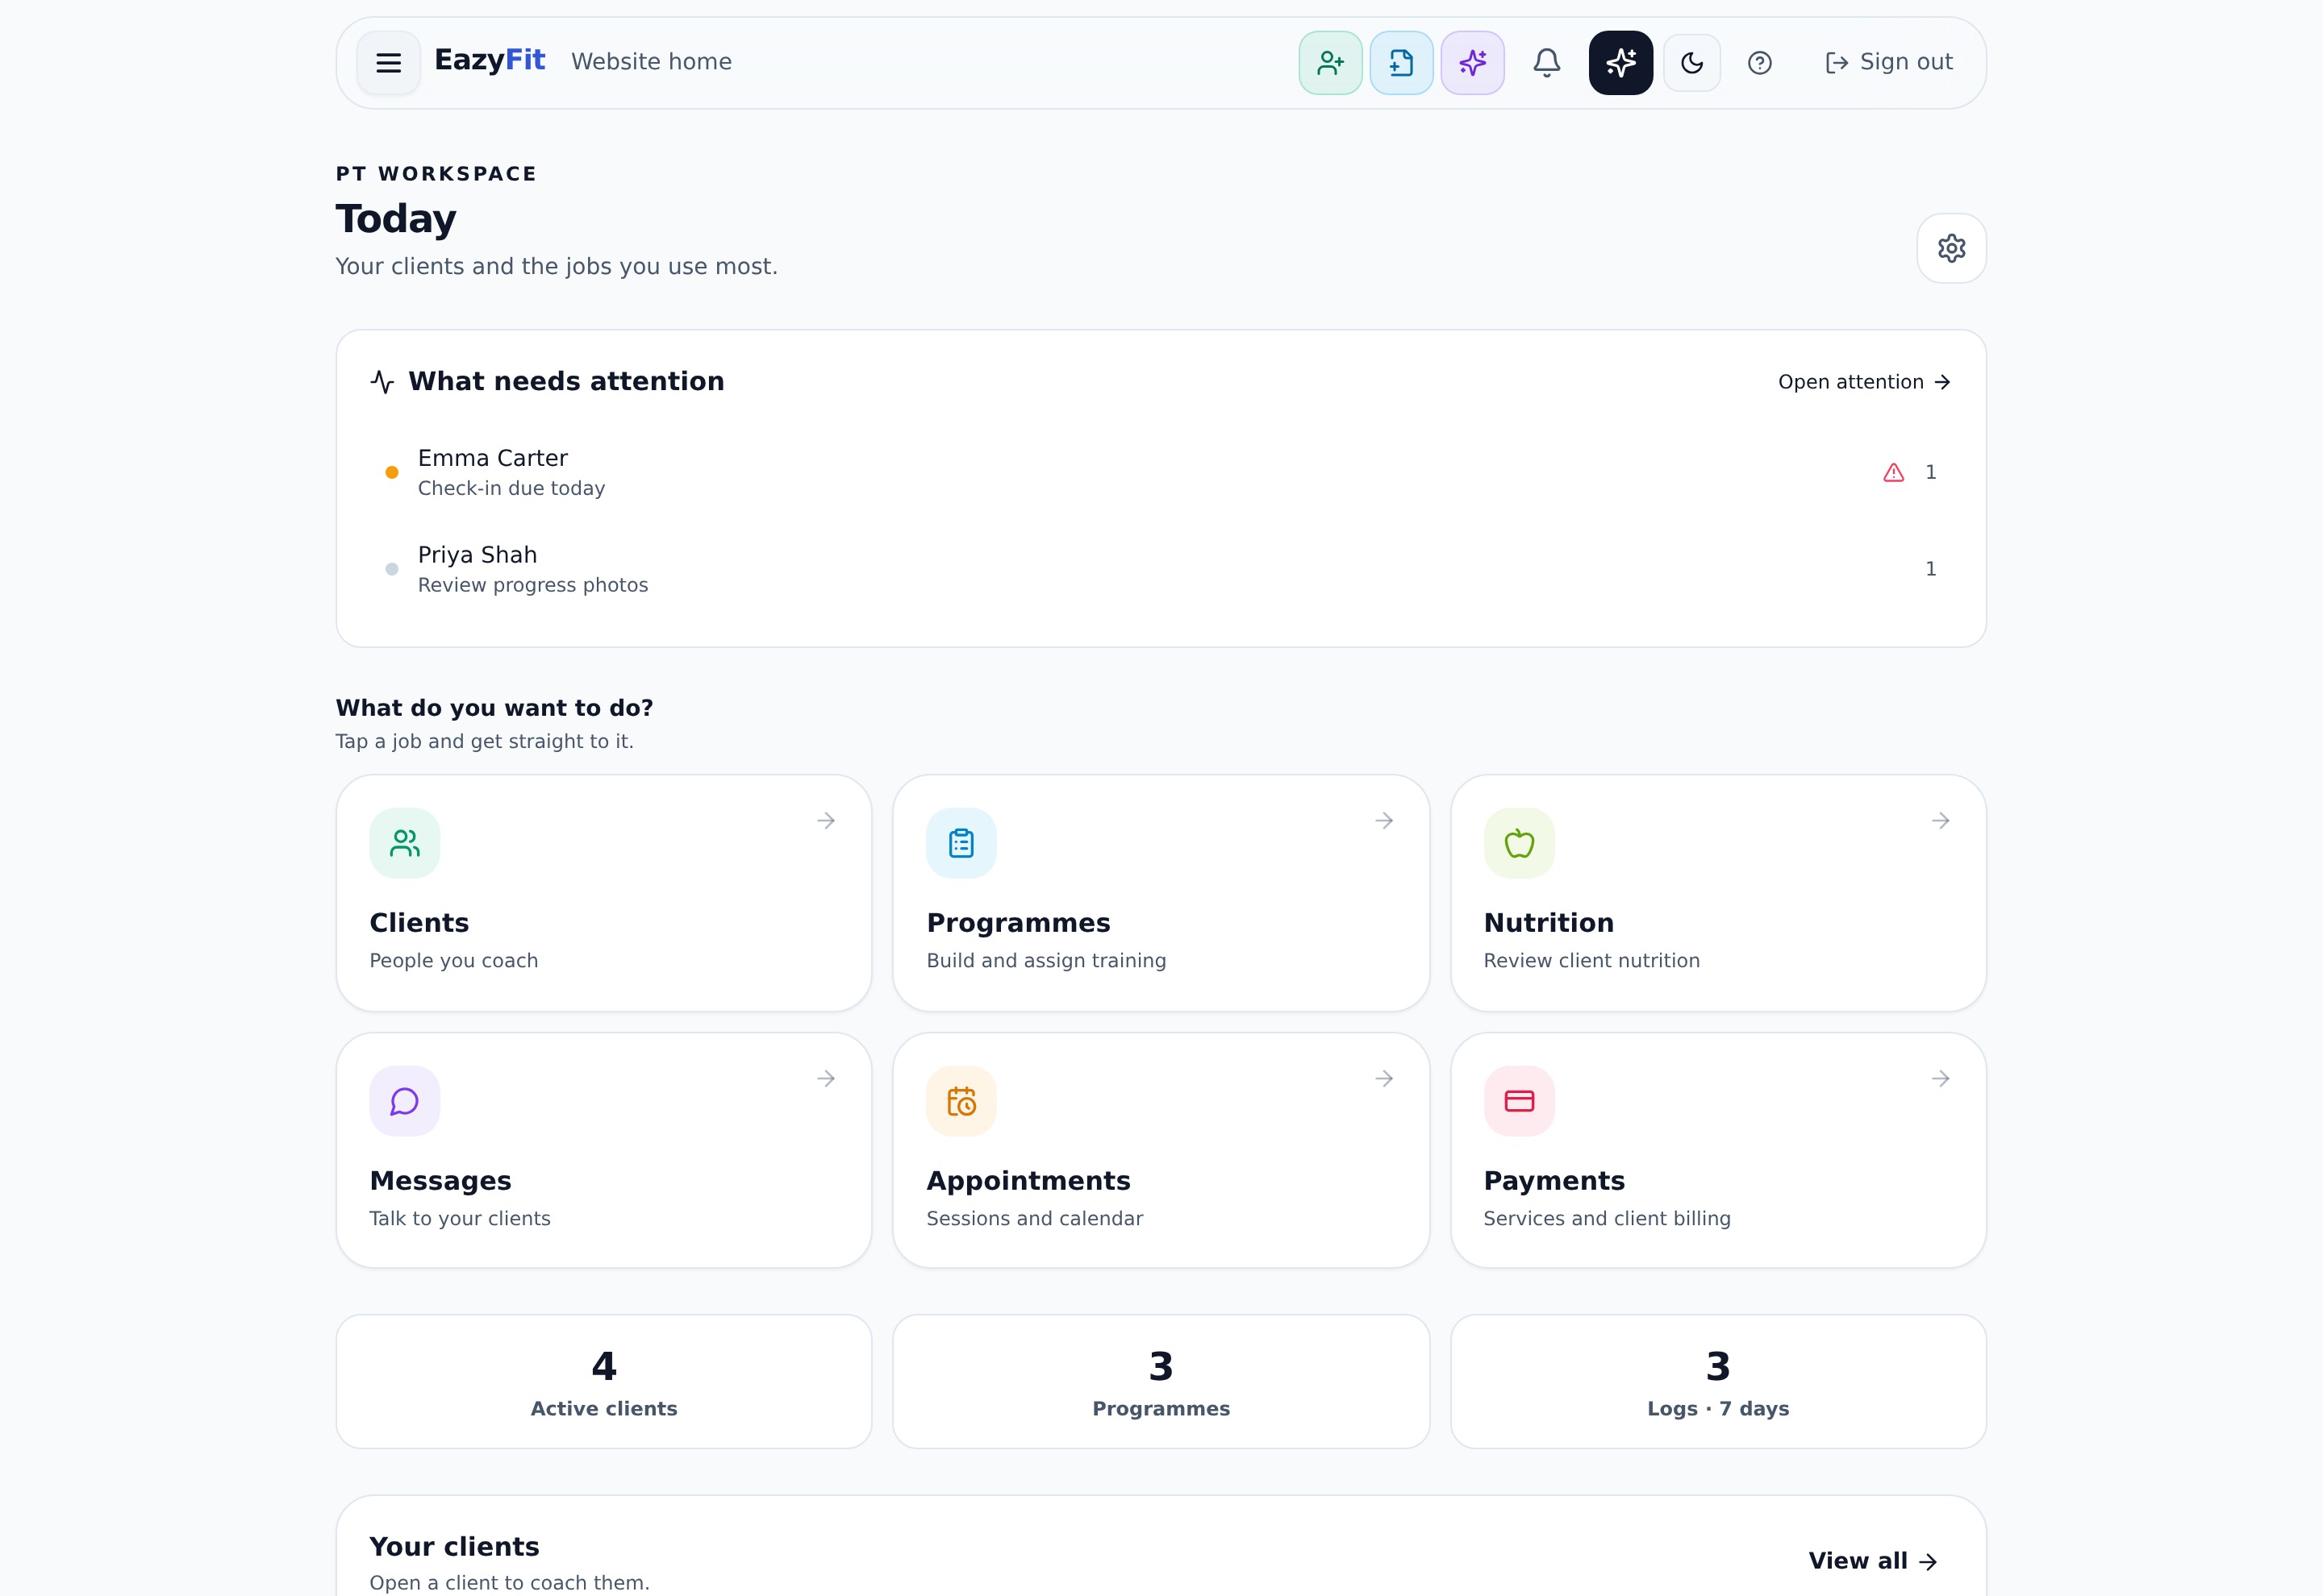This screenshot has width=2323, height=1596.
Task: Open attention list link
Action: [x=1864, y=382]
